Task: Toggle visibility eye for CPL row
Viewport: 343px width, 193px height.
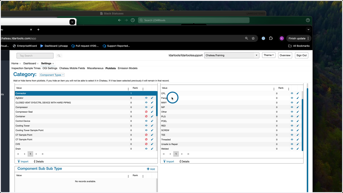Action: click(x=292, y=93)
